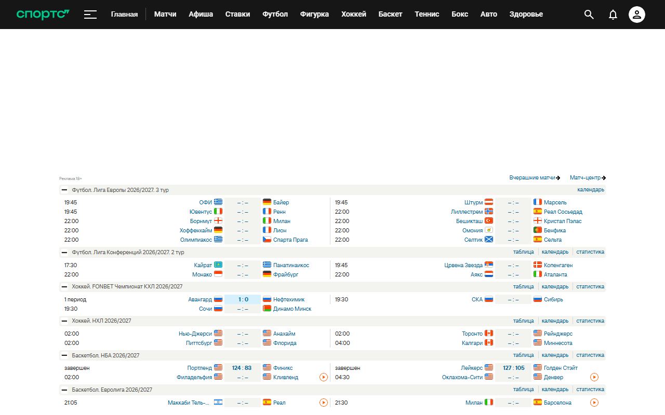Open the Авангард 1 : 0 live score
Image resolution: width=665 pixels, height=415 pixels.
243,299
